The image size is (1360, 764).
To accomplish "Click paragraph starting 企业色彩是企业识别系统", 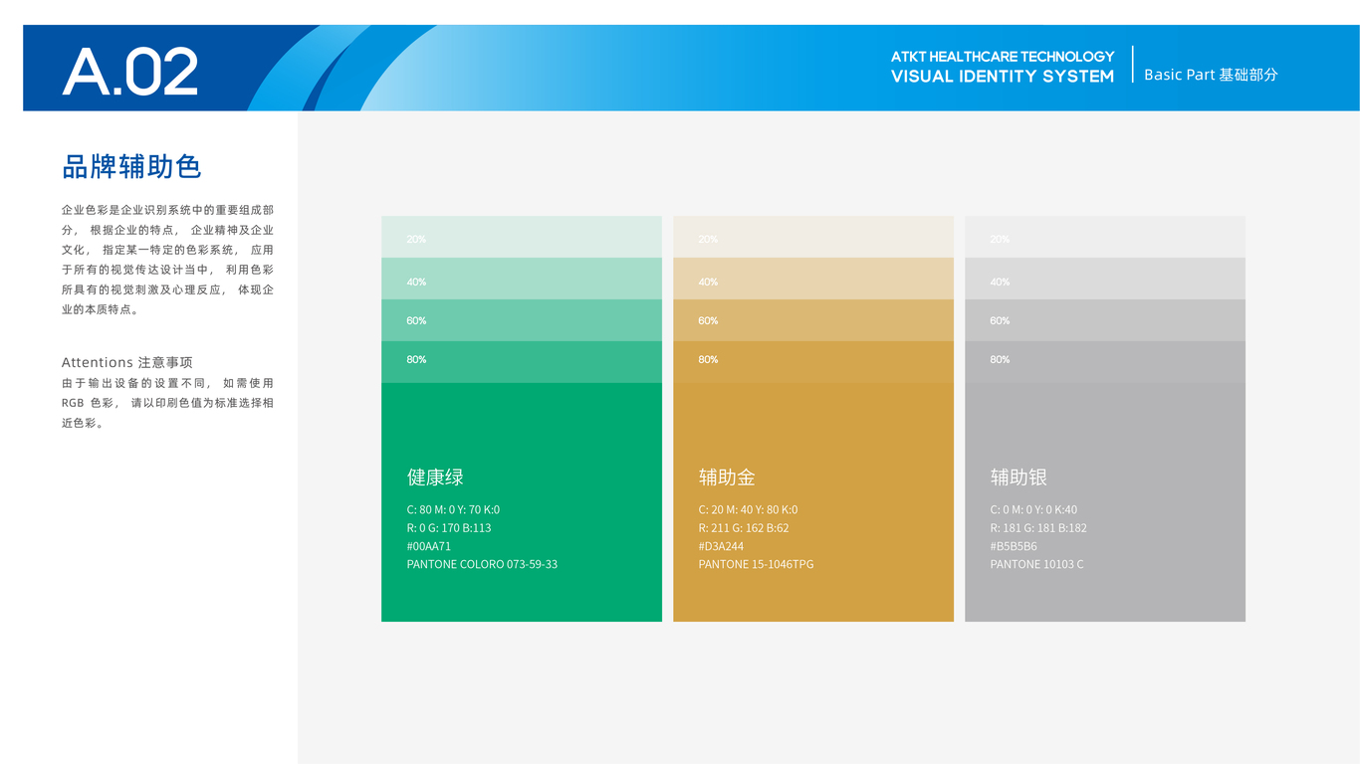I will coord(167,260).
